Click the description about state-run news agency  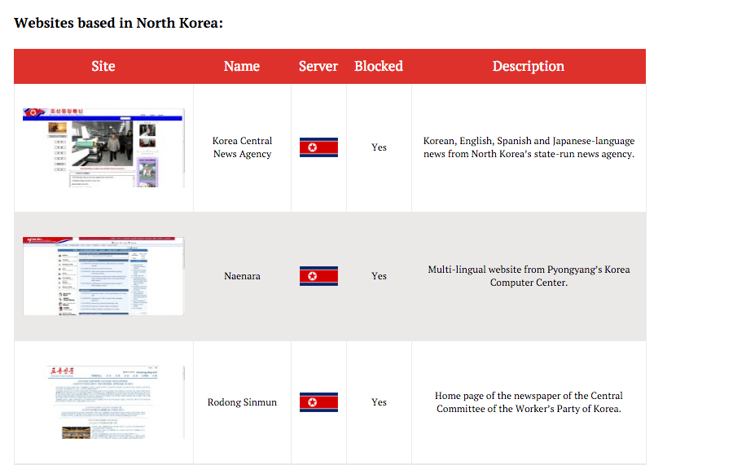click(x=529, y=147)
